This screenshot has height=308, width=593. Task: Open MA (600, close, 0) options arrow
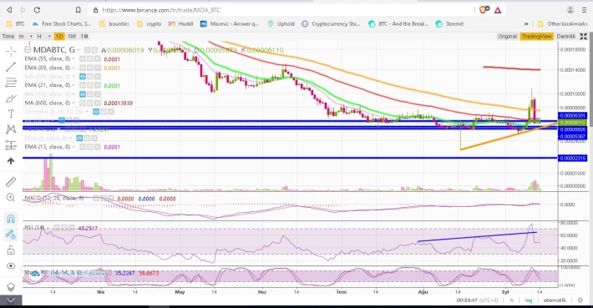(73, 103)
